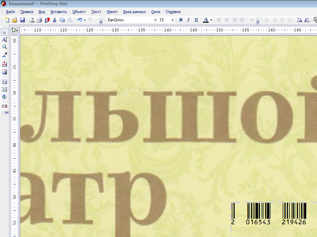
Task: Open the Правка menu
Action: 27,12
